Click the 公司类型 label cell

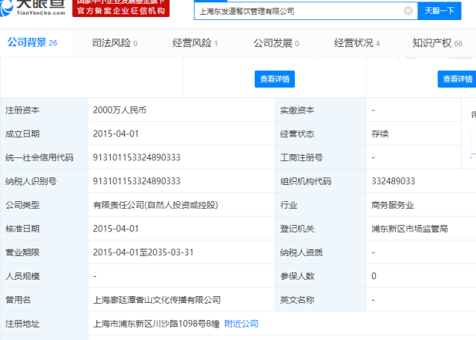pos(45,205)
